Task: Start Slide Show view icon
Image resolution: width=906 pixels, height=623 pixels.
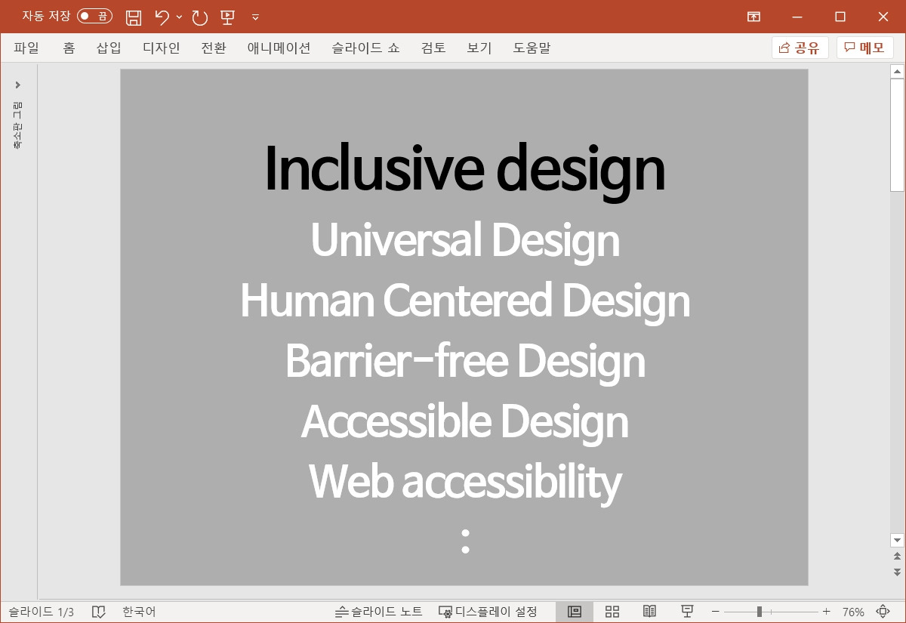Action: [687, 612]
